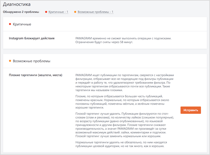Click the red dot in the "Критичные" section header

pyautogui.click(x=10, y=24)
